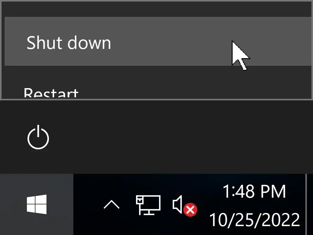Click the Power button icon
Image resolution: width=313 pixels, height=235 pixels.
tap(38, 138)
